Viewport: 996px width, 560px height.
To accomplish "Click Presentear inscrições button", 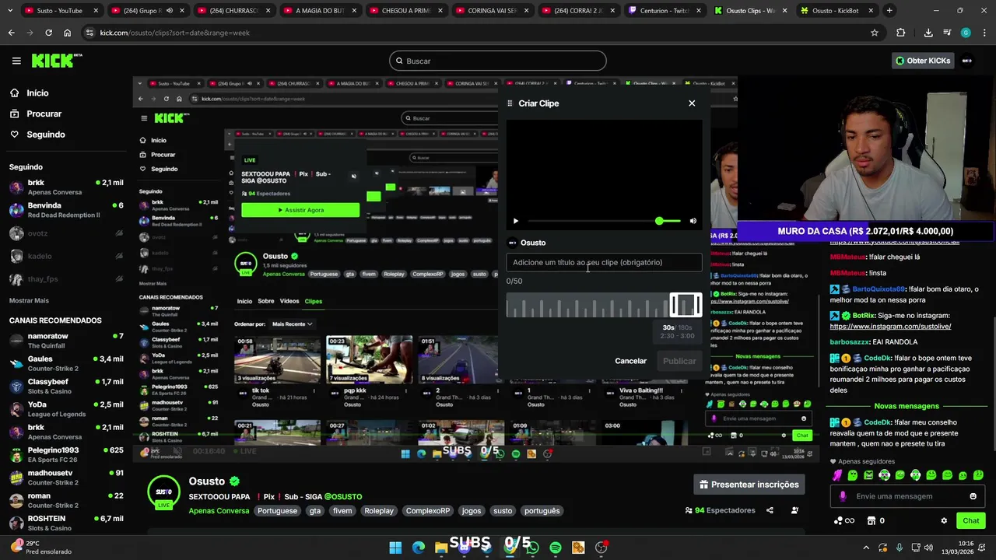I will (749, 485).
